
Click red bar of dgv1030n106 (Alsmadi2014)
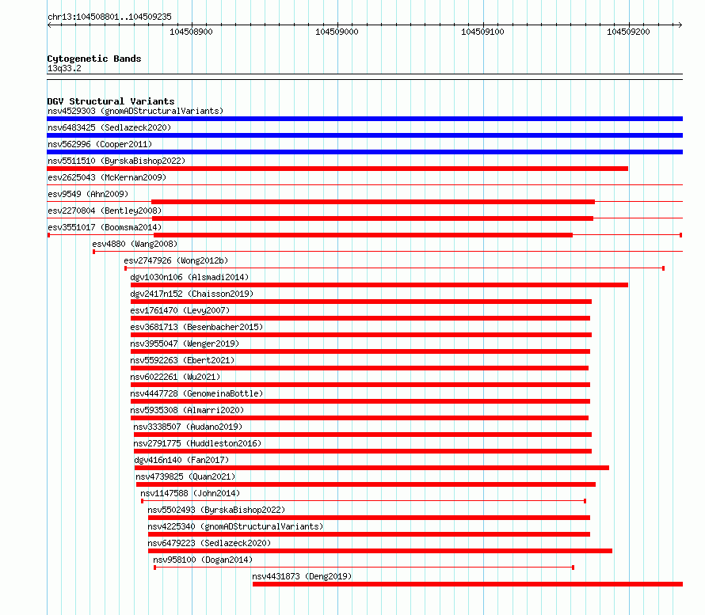tap(379, 285)
